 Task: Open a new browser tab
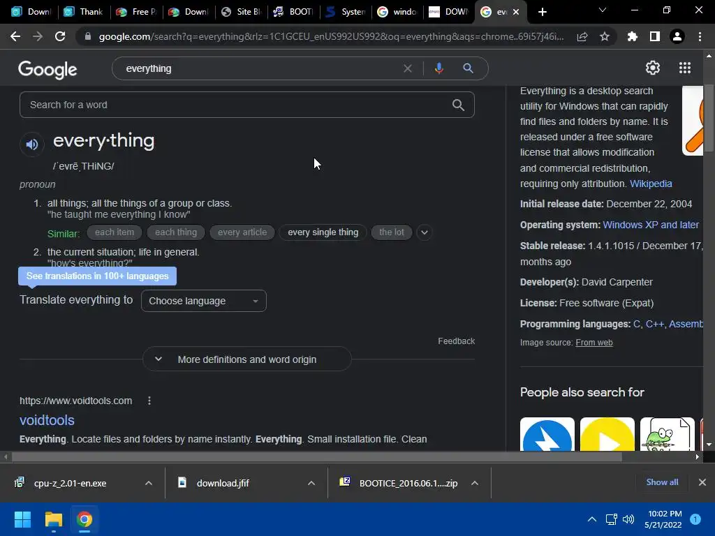click(542, 12)
